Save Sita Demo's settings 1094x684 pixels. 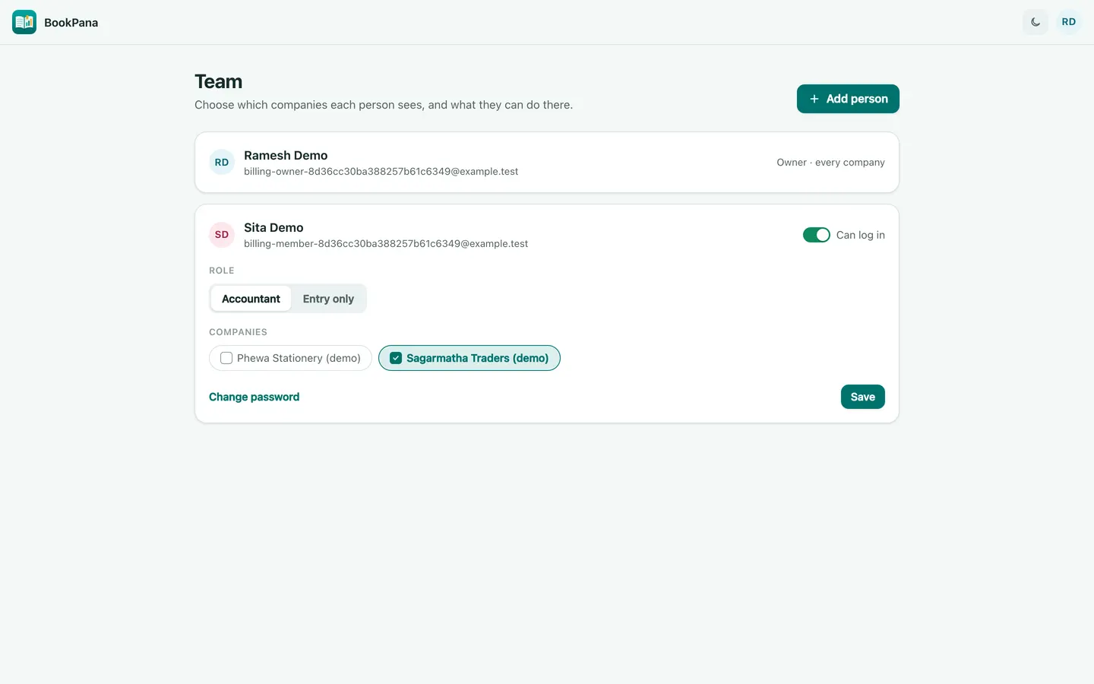[863, 397]
